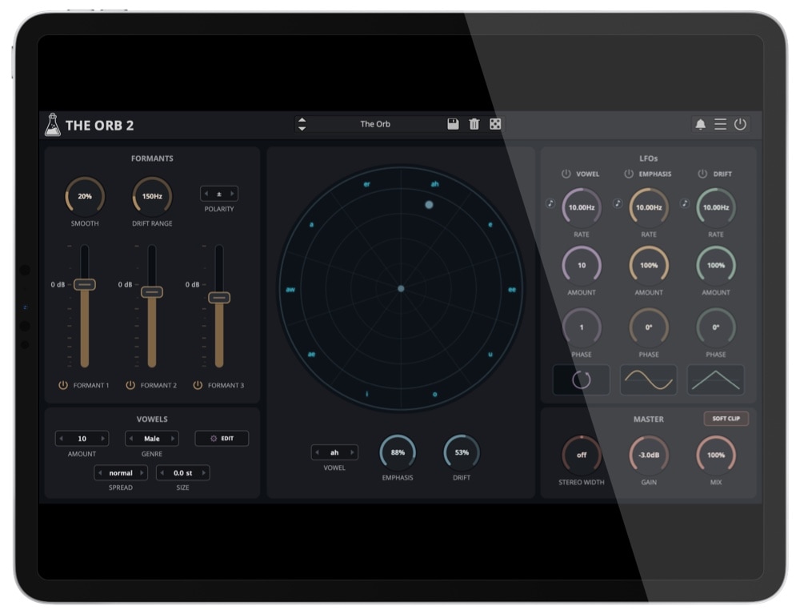Open the hamburger menu icon
This screenshot has width=800, height=614.
tap(720, 124)
